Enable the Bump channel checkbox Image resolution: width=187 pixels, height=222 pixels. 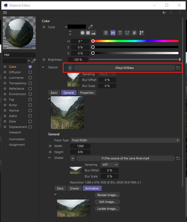pos(30,105)
